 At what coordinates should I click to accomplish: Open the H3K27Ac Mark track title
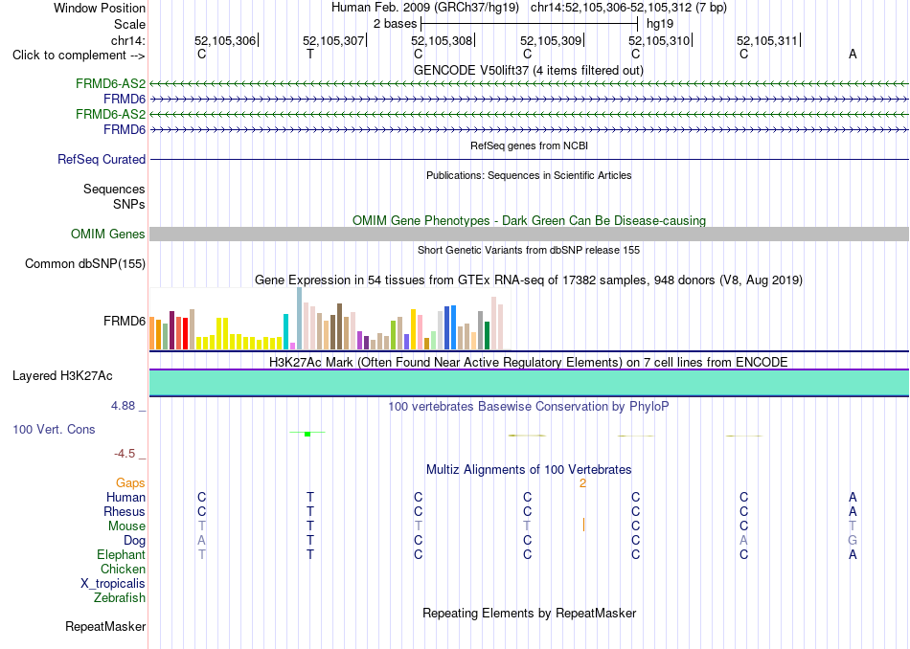tap(529, 363)
